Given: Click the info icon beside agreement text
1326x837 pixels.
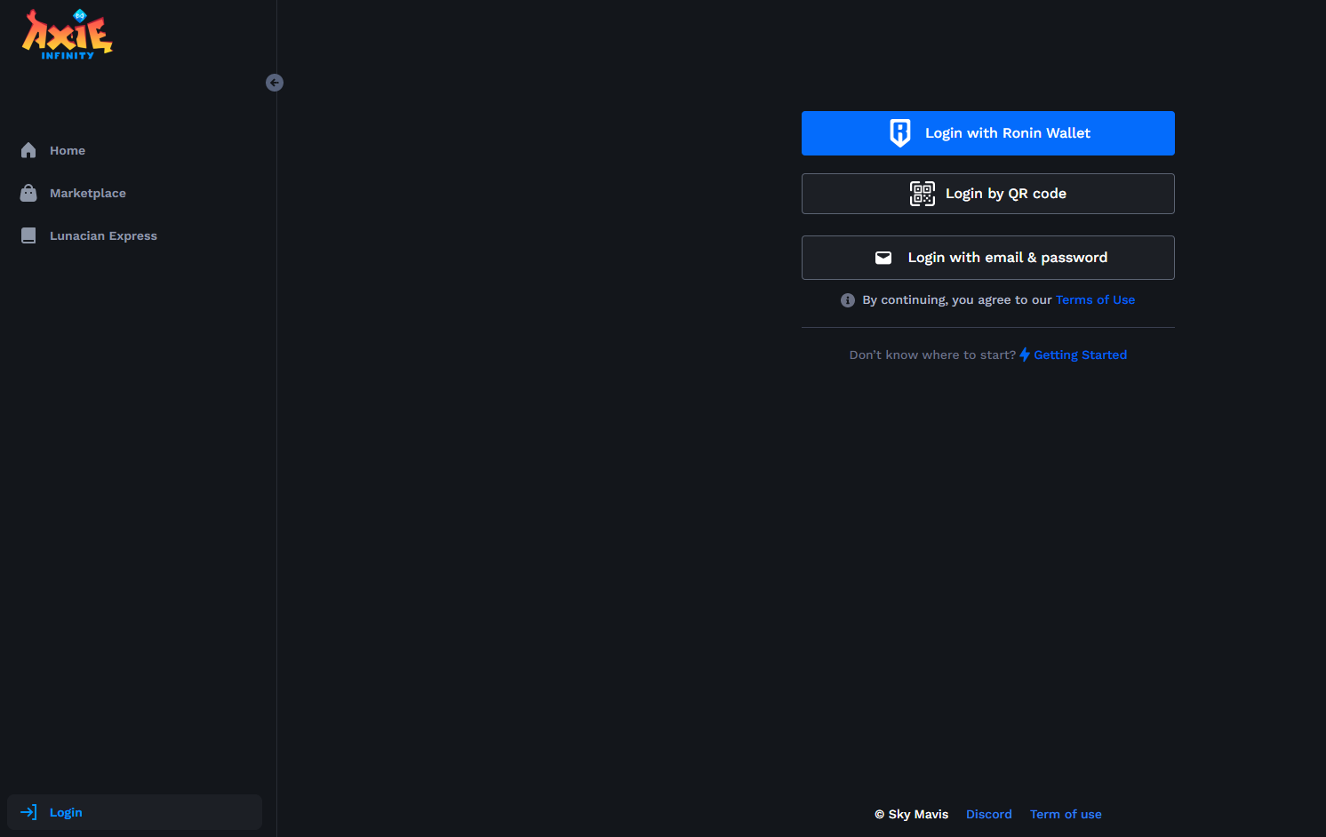Looking at the screenshot, I should 848,300.
